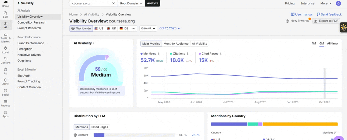Go to Home breadcrumb
The height and width of the screenshot is (140, 347).
click(x=74, y=14)
